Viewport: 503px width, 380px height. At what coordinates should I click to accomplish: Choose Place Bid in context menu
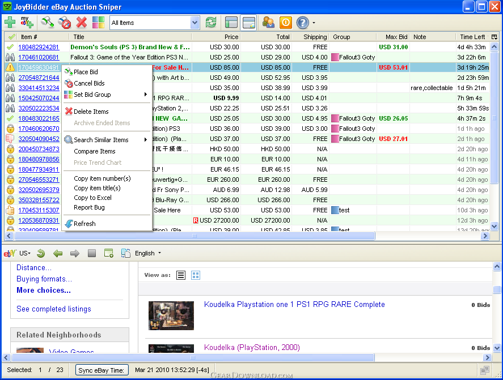(x=86, y=72)
